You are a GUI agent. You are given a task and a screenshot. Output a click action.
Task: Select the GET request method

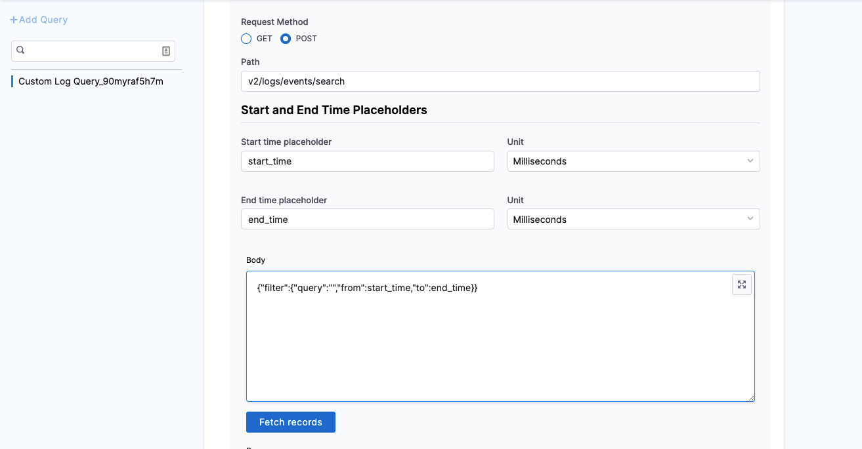pos(247,39)
